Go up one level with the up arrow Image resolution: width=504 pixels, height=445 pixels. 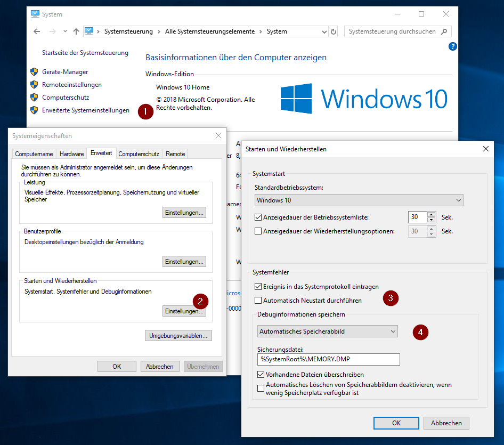click(76, 31)
